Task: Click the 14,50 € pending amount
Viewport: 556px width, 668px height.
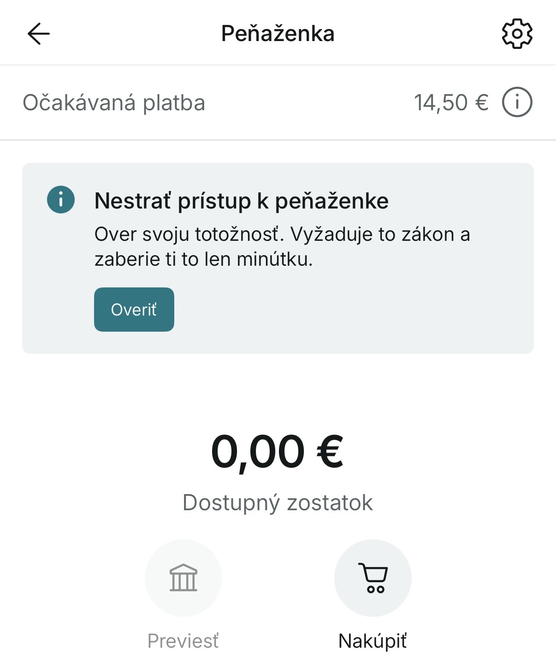Action: (451, 102)
